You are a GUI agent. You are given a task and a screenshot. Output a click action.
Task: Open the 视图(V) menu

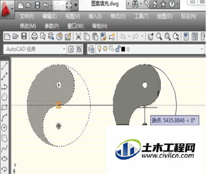point(73,17)
